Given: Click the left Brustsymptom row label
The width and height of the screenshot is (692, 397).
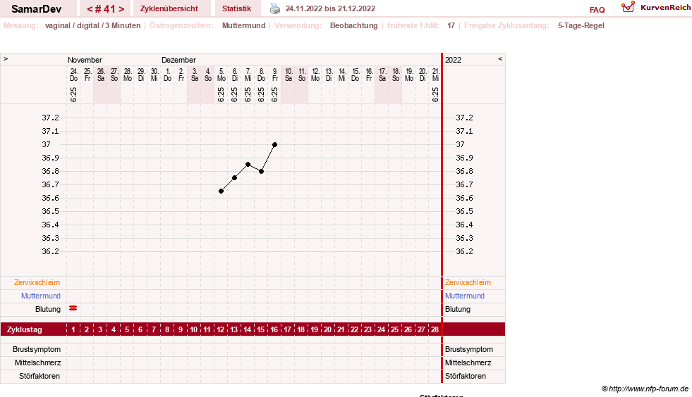Looking at the screenshot, I should 37,349.
